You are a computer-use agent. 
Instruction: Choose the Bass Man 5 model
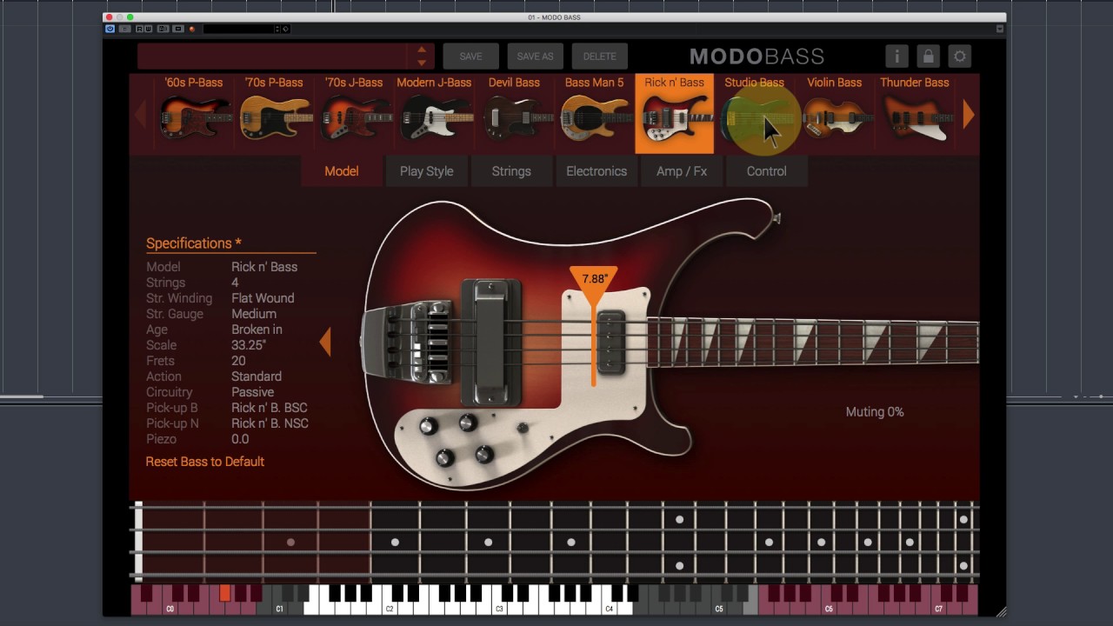[594, 114]
